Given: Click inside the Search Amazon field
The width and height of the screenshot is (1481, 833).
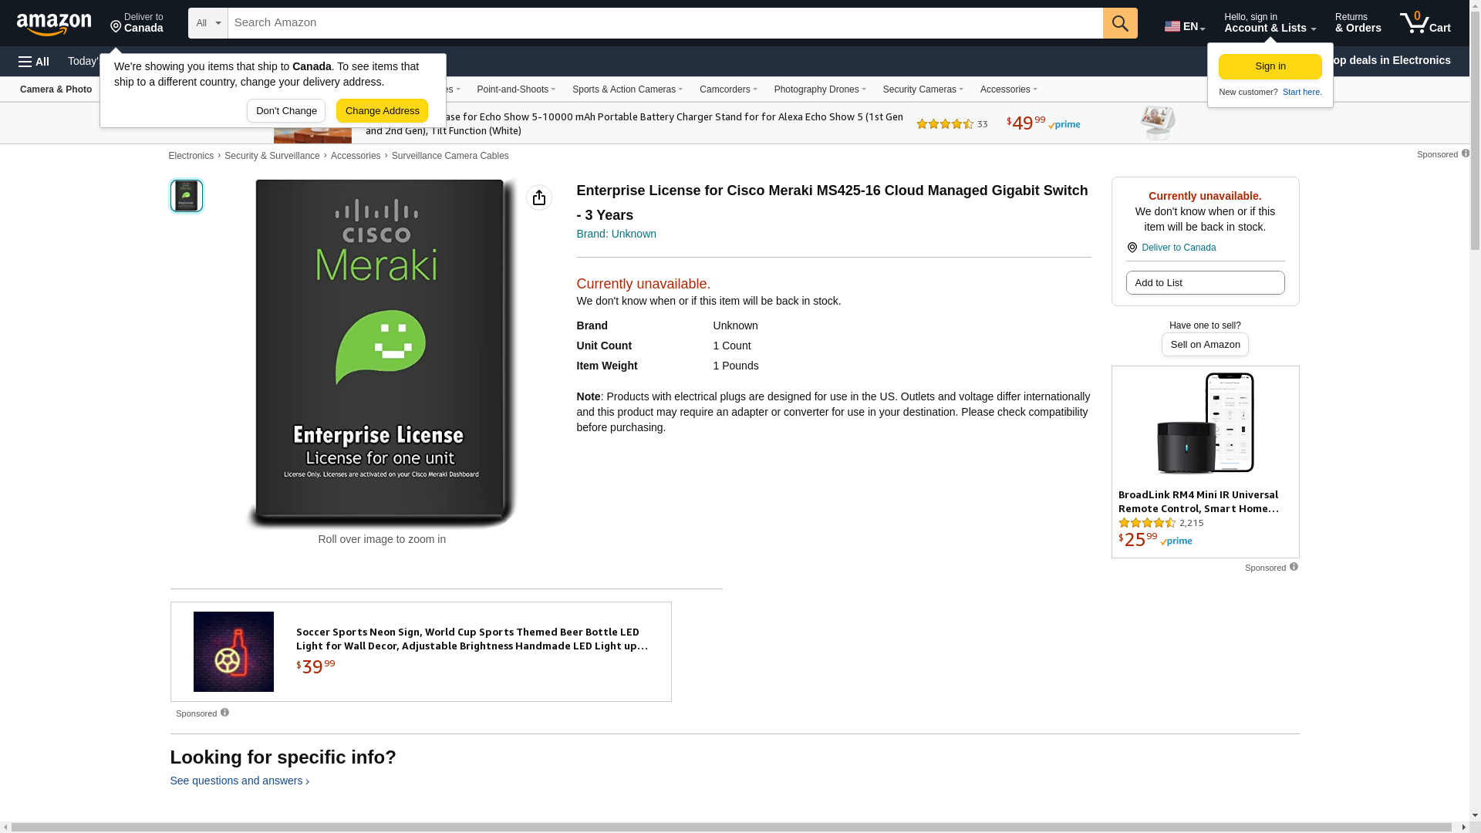Looking at the screenshot, I should (663, 23).
